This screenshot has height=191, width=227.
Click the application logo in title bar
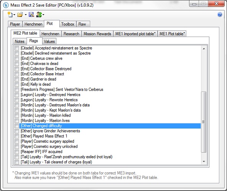click(x=6, y=5)
